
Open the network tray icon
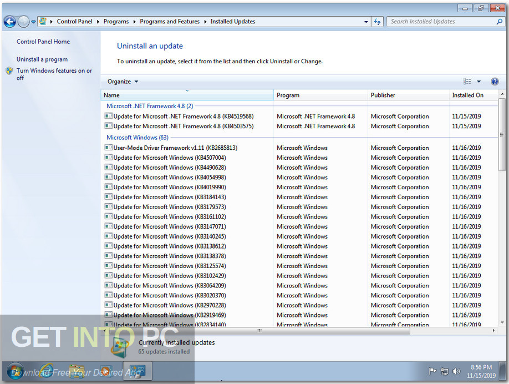click(444, 371)
